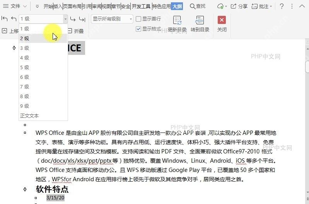309x204 pixels.
Task: Switch to the 审阅 tab
Action: (x=97, y=6)
